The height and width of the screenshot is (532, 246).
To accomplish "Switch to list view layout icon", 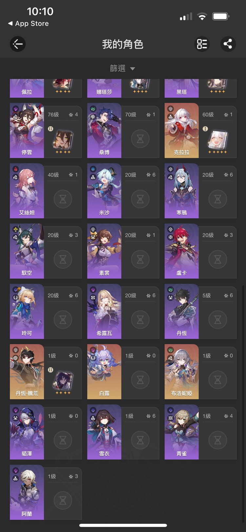I will pos(202,44).
